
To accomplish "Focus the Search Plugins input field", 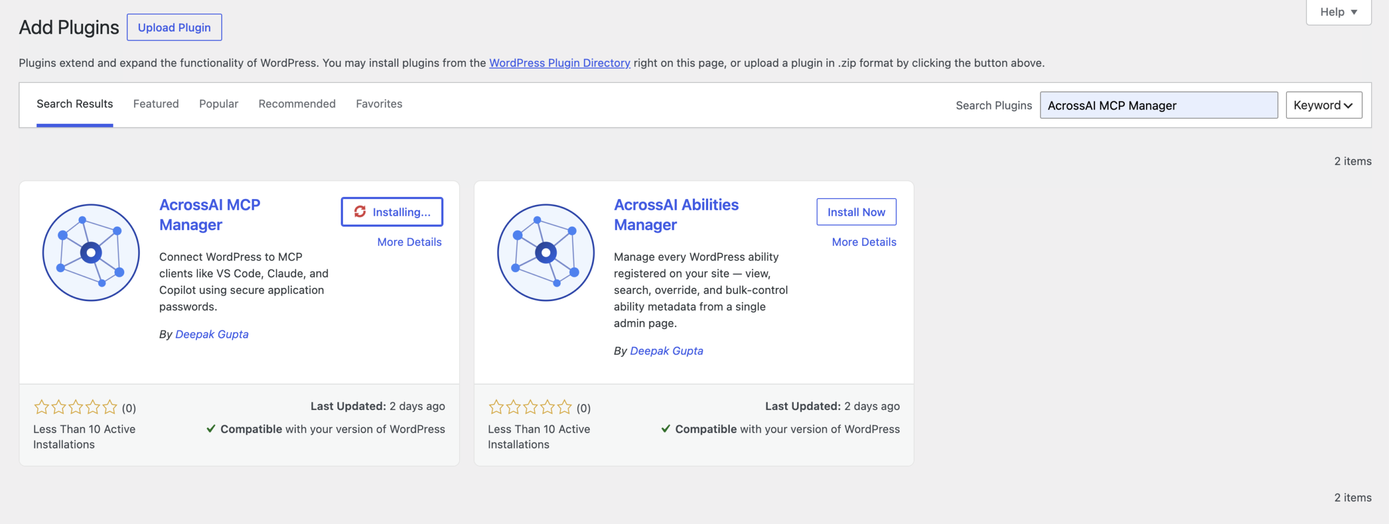I will click(1158, 105).
